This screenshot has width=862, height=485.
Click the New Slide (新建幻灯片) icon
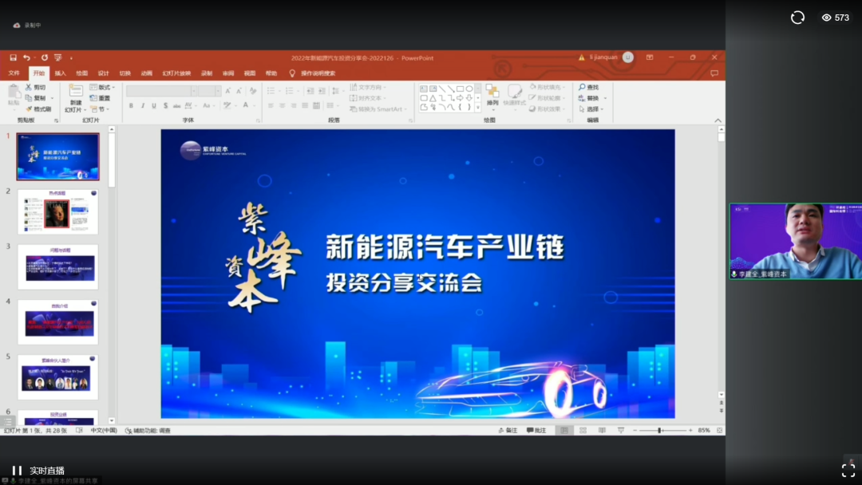click(76, 91)
